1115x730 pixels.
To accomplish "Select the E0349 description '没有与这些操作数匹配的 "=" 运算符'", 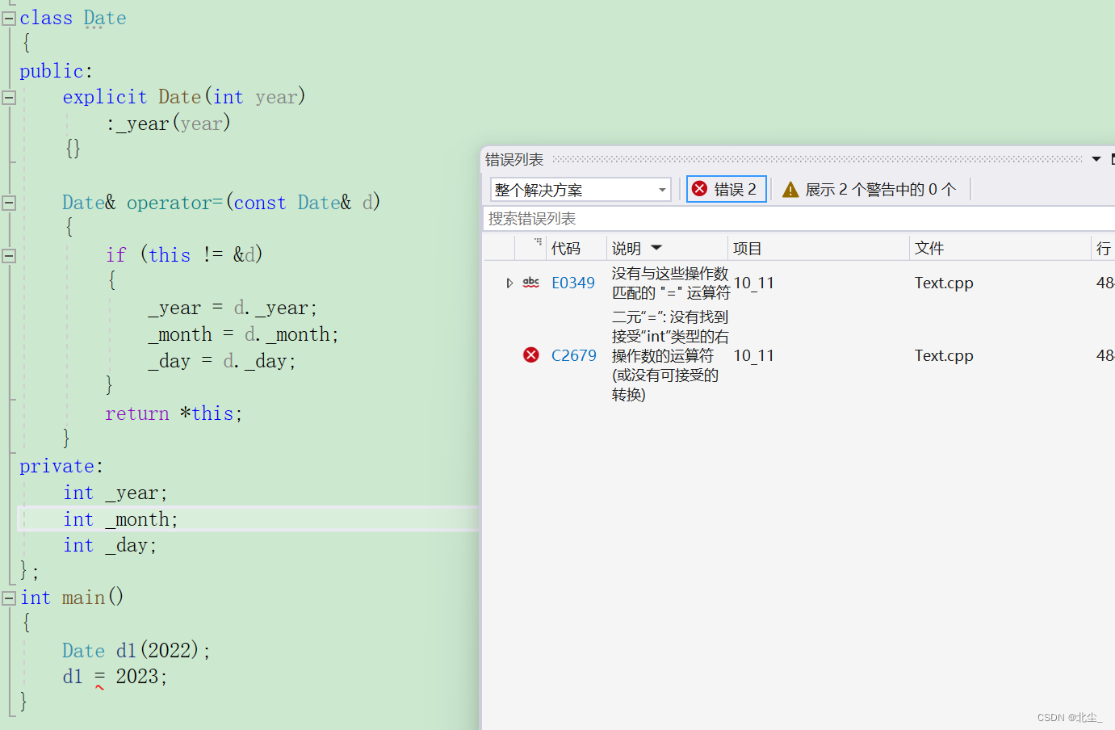I will pos(670,283).
